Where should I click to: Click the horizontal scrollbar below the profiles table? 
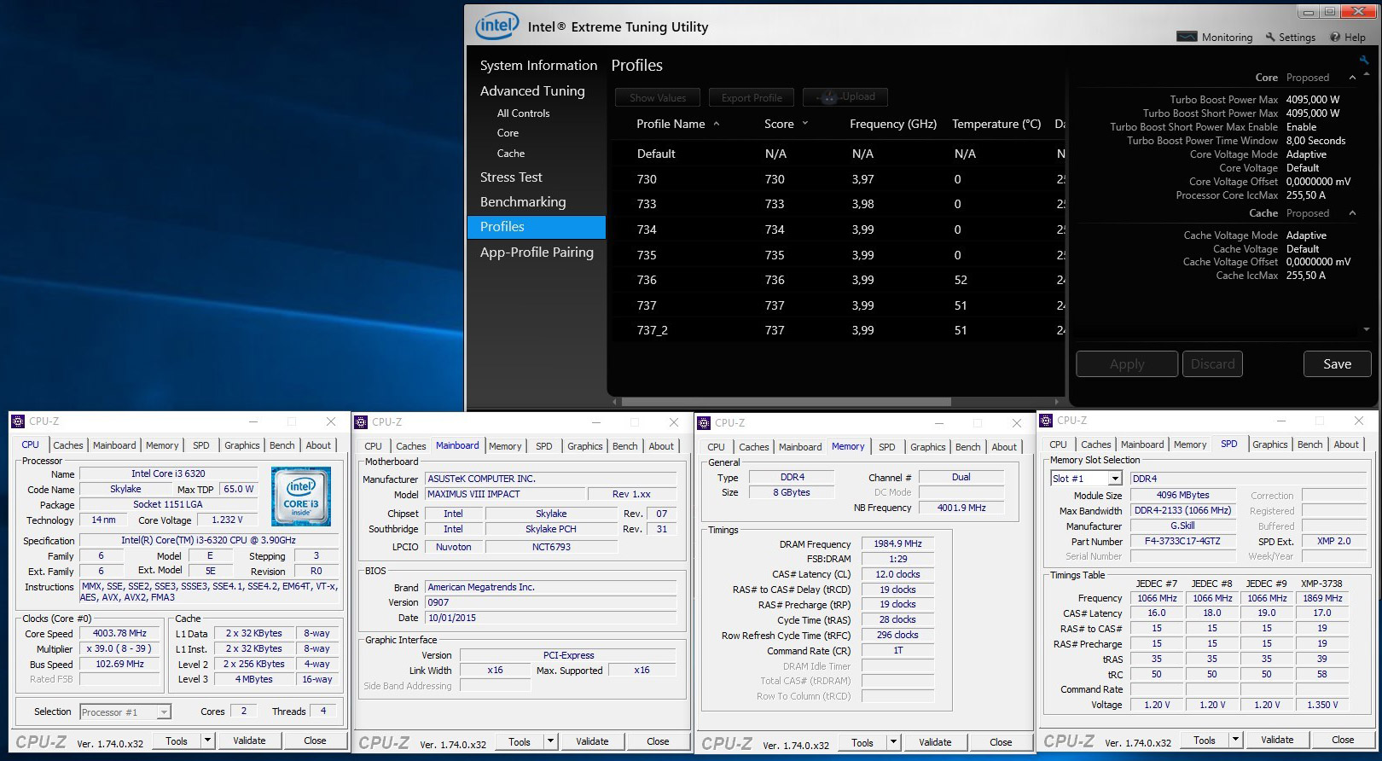pos(785,402)
